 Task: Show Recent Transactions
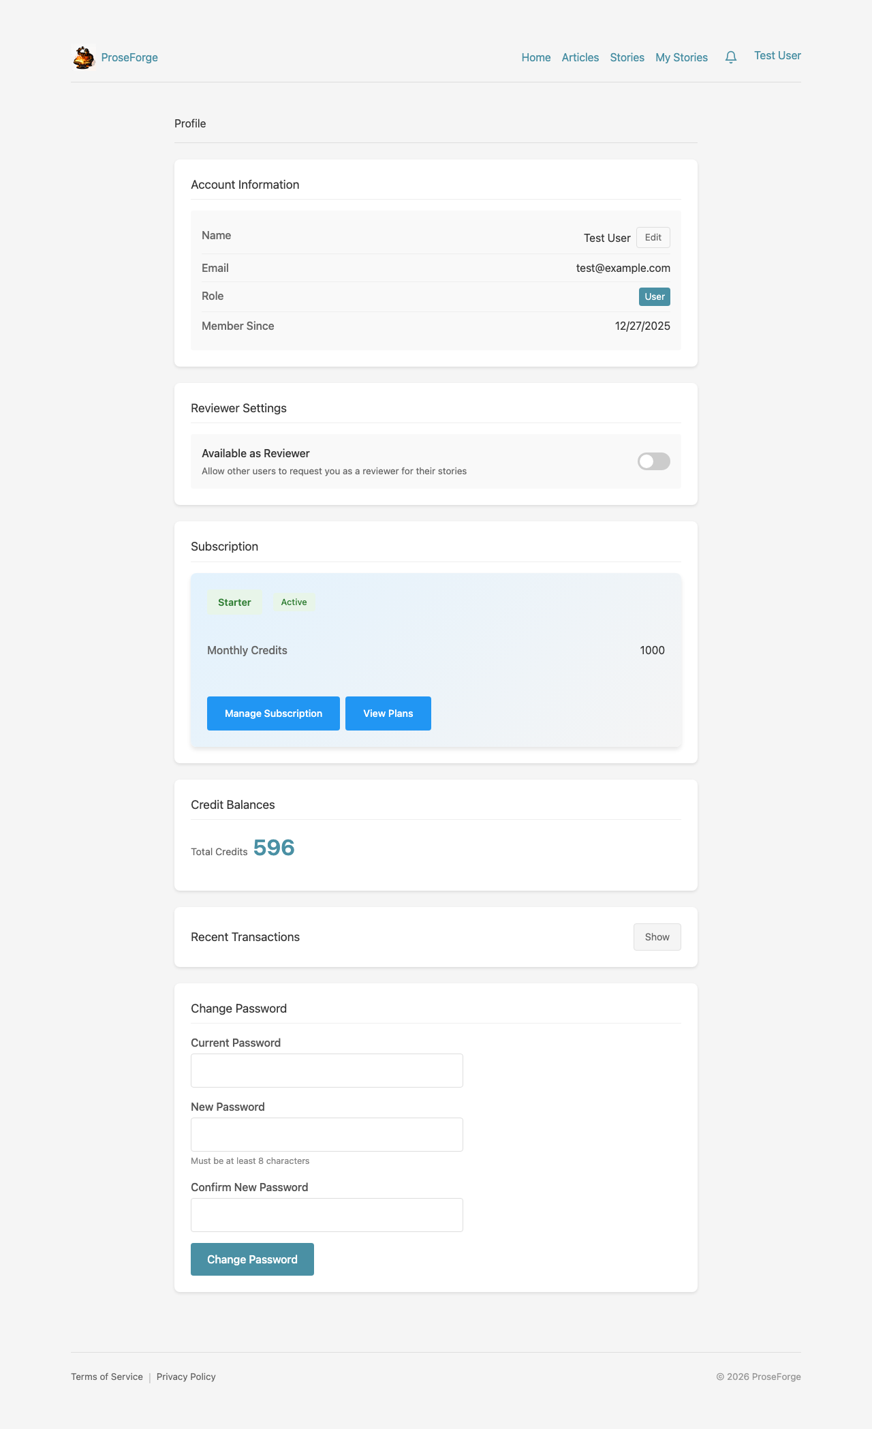click(656, 937)
